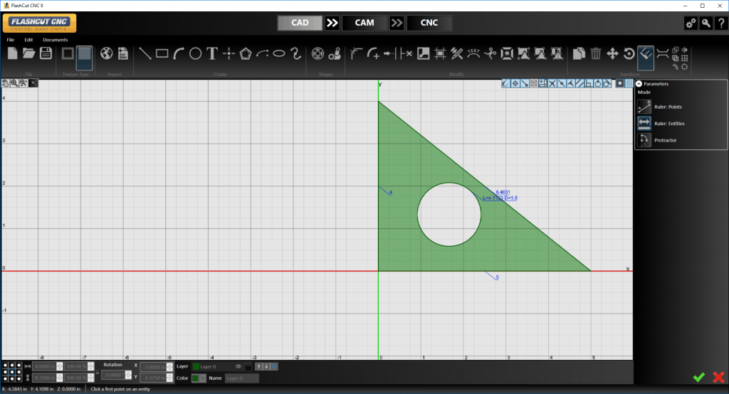Click the Delete trash can icon
This screenshot has height=394, width=729.
pos(596,53)
